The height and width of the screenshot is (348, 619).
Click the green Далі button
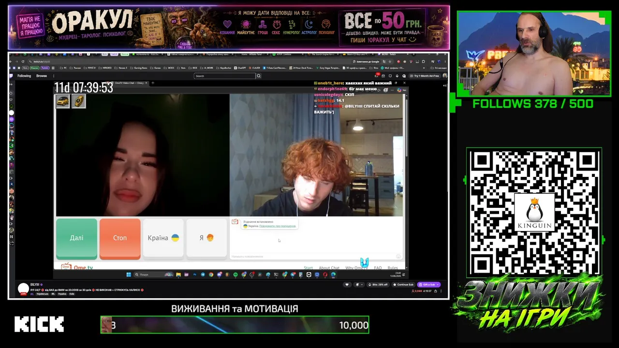[76, 238]
